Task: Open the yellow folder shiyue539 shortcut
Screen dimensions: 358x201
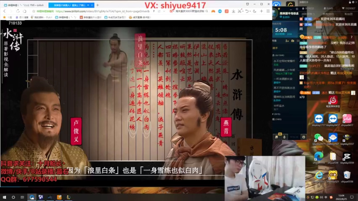Action: click(x=332, y=158)
